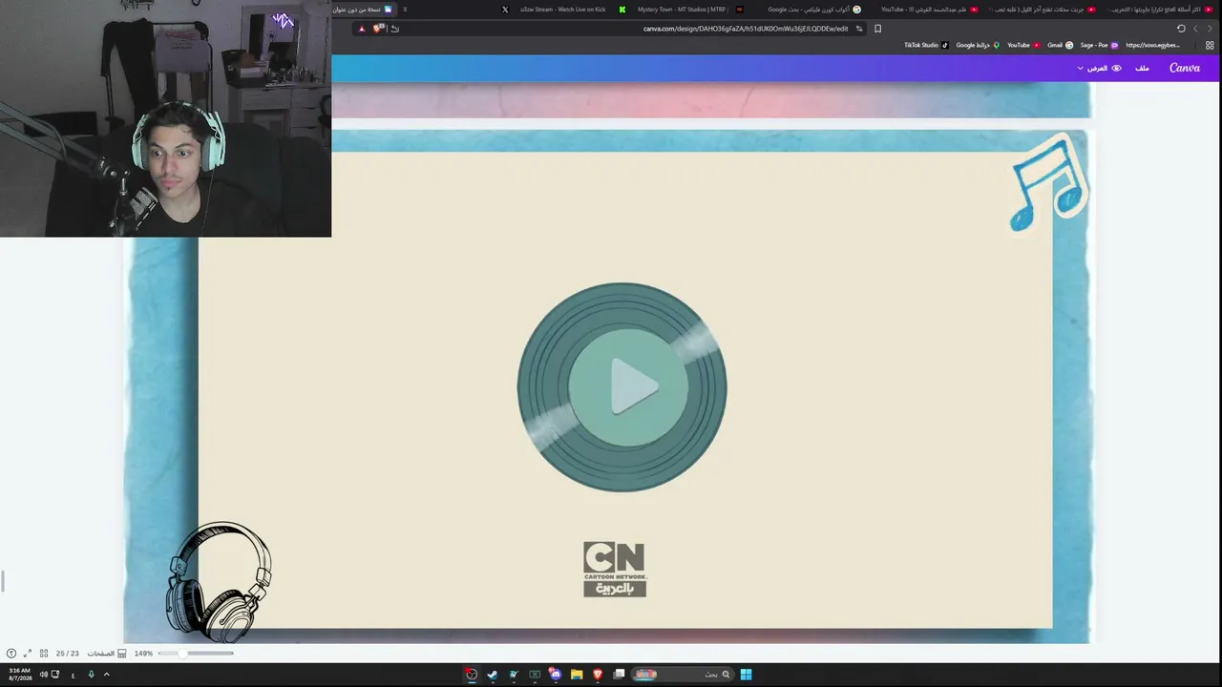This screenshot has height=687, width=1222.
Task: Open the Google Maps (خرائط) bookmark
Action: tap(978, 45)
